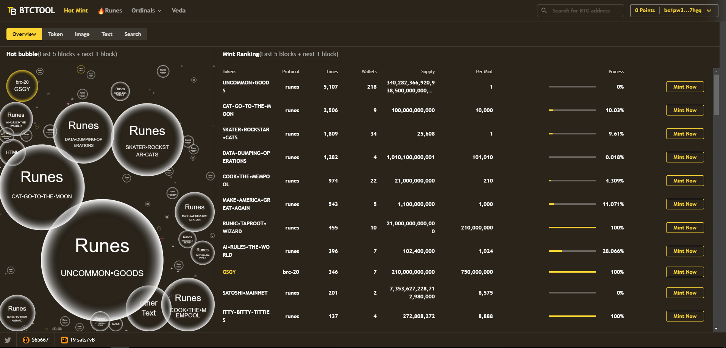Click the RUNIC•TAPROOT•WIZARD token name
Screen dimensions: 726x348
pos(245,228)
